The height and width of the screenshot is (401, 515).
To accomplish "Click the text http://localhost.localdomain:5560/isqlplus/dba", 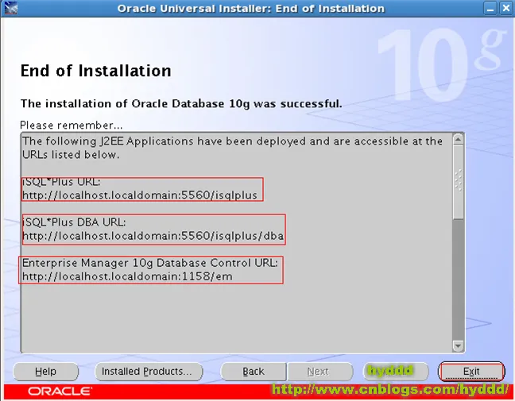I will 153,236.
